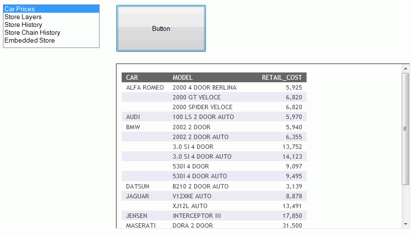This screenshot has height=236, width=412.
Task: Click the XJ12L AUTO model cell
Action: point(190,206)
